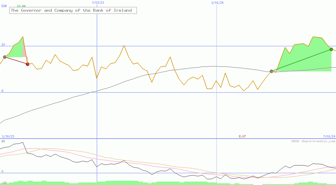Click the gray marker where green trendline starts

click(271, 71)
